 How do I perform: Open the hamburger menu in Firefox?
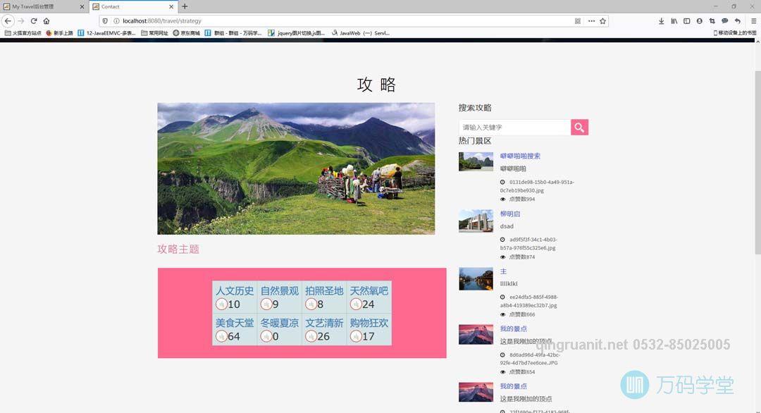pos(754,20)
